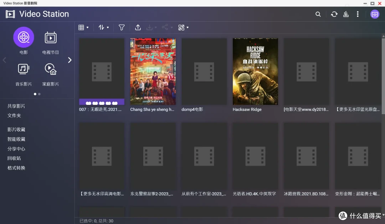Select the 变形金刚:超能勇士崛起 thumbnail
Screen dimensions: 385x224
coord(358,156)
